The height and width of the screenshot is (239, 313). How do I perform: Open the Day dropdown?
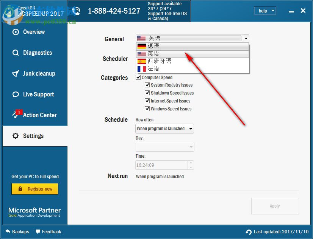click(x=165, y=147)
